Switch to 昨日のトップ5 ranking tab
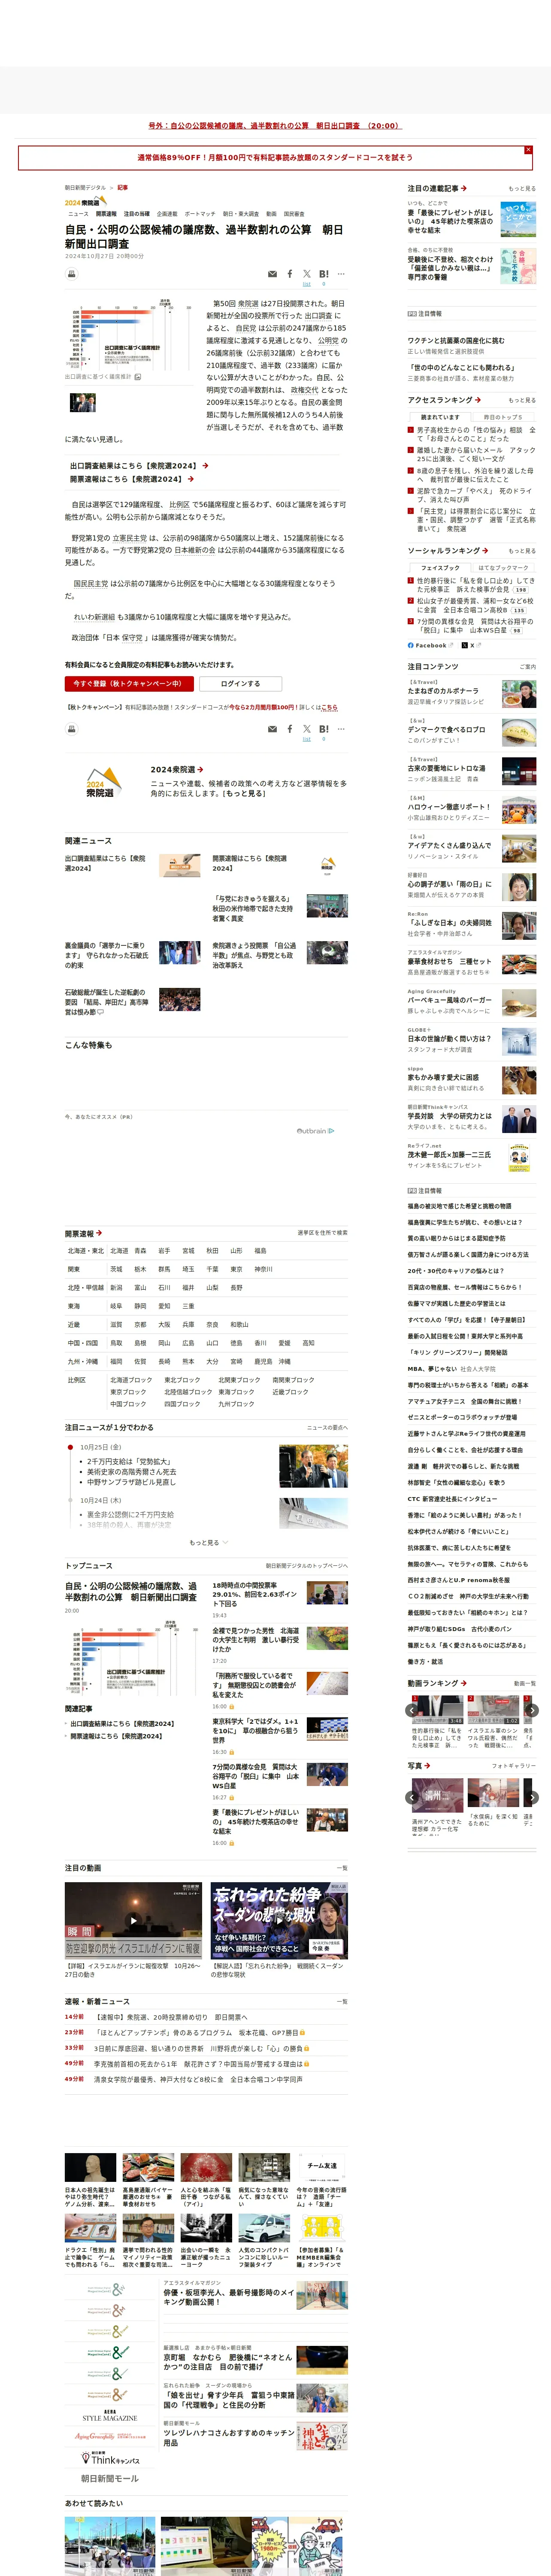The image size is (551, 2576). pyautogui.click(x=503, y=417)
